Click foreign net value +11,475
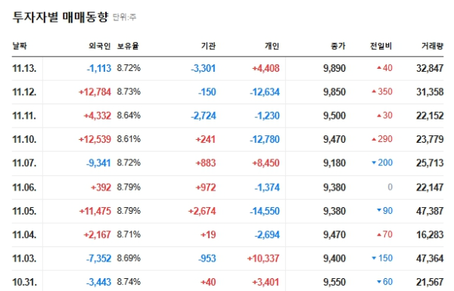Image resolution: width=454 pixels, height=291 pixels. coord(95,212)
